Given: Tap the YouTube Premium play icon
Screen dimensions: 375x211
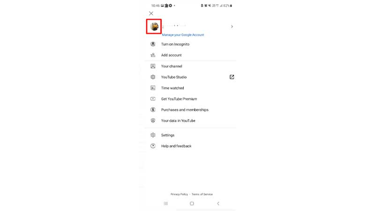Looking at the screenshot, I should tap(153, 99).
